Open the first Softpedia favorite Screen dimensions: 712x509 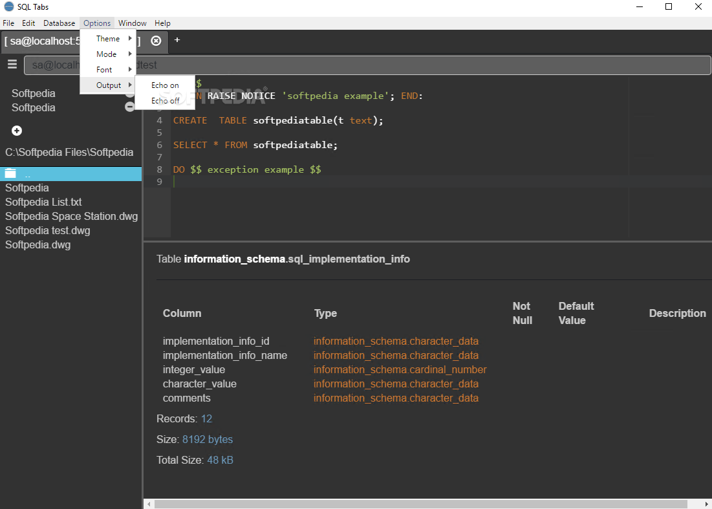[x=34, y=93]
